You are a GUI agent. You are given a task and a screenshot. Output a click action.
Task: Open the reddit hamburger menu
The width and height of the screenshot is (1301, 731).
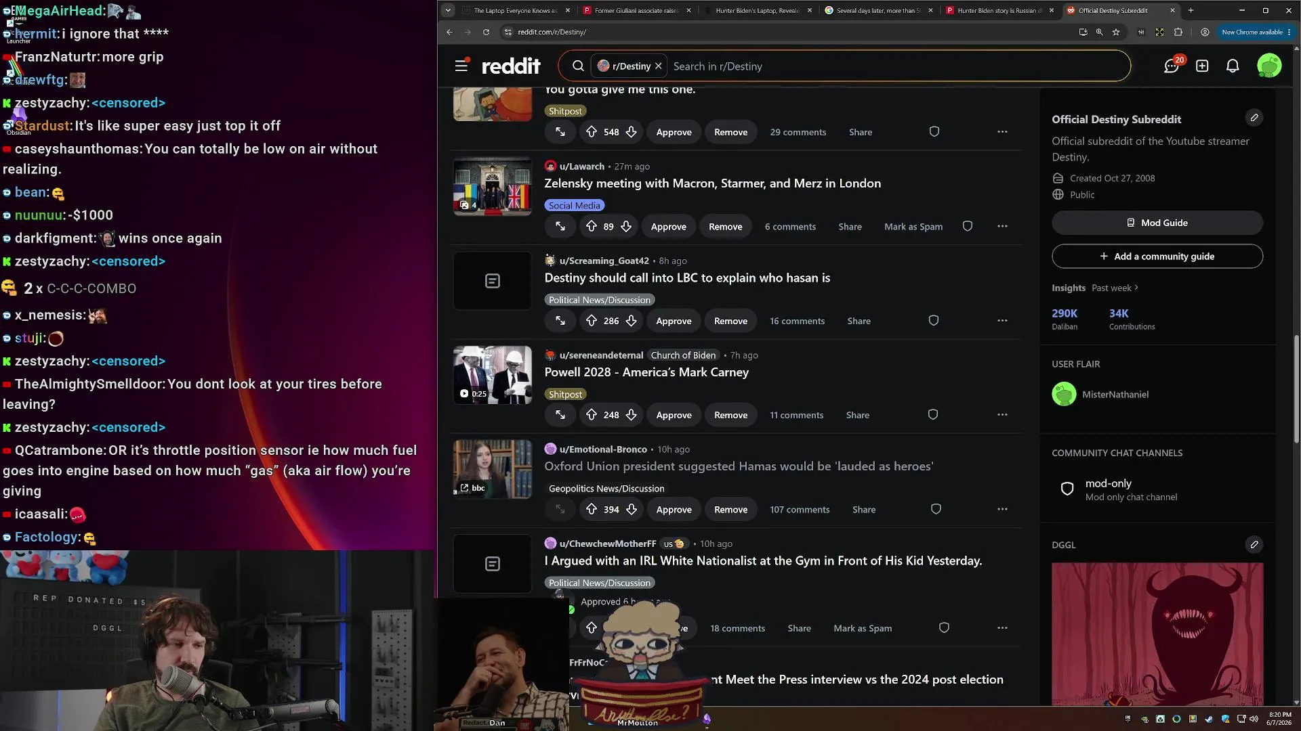click(x=461, y=66)
